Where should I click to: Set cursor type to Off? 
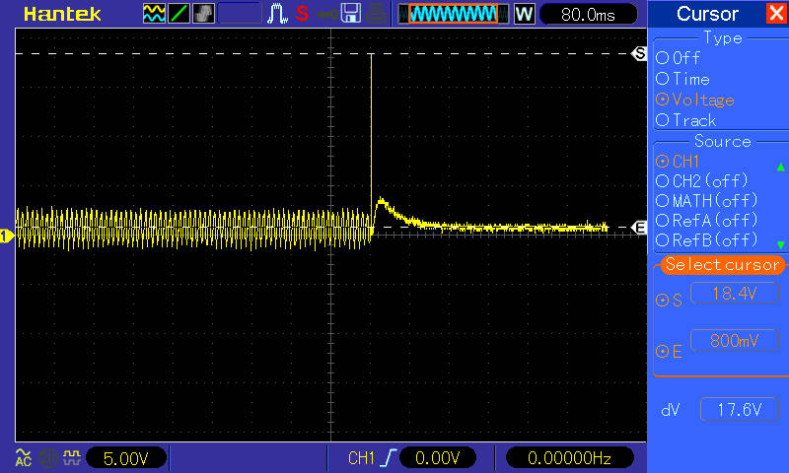pyautogui.click(x=662, y=58)
